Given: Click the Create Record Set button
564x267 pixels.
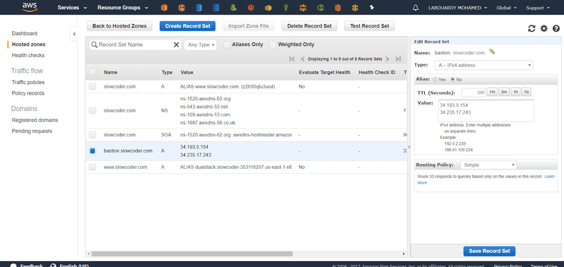Looking at the screenshot, I should coord(187,26).
